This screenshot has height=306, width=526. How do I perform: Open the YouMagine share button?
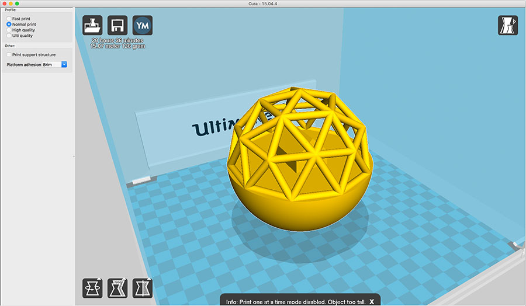point(143,25)
